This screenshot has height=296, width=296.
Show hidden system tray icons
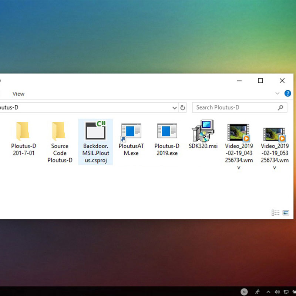click(x=268, y=292)
